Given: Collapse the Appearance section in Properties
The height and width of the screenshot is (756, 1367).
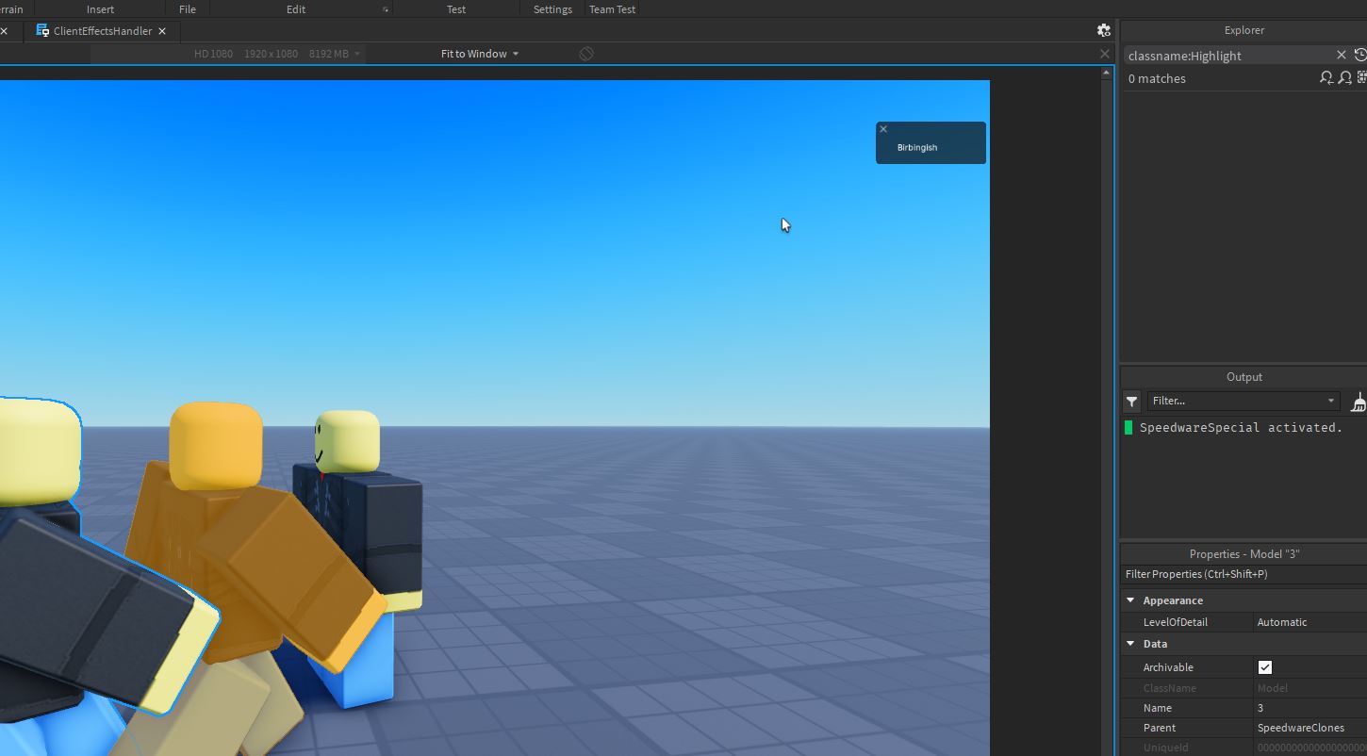Looking at the screenshot, I should coord(1130,600).
